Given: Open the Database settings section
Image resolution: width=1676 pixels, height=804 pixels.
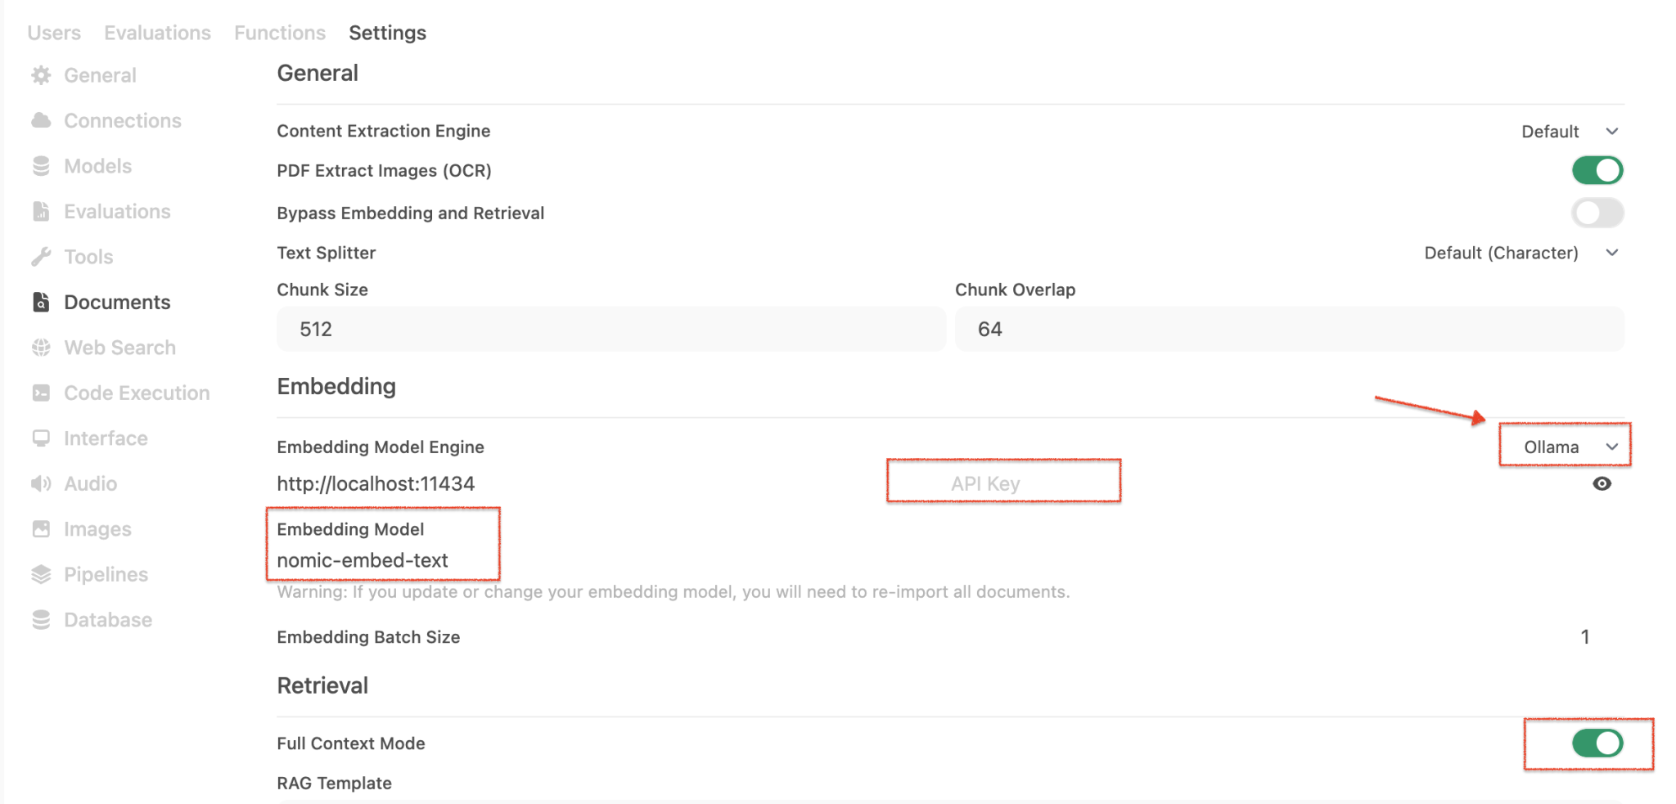Looking at the screenshot, I should tap(107, 620).
